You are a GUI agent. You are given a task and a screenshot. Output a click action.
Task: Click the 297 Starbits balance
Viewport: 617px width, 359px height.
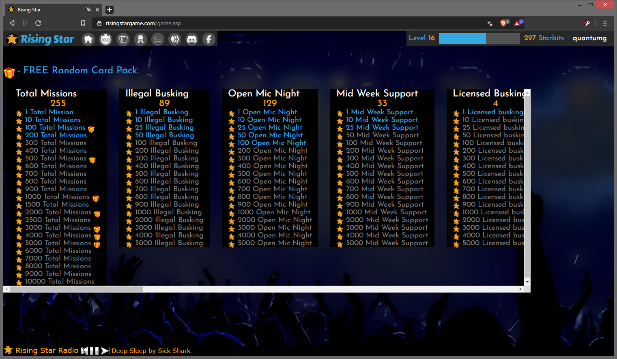(x=544, y=38)
